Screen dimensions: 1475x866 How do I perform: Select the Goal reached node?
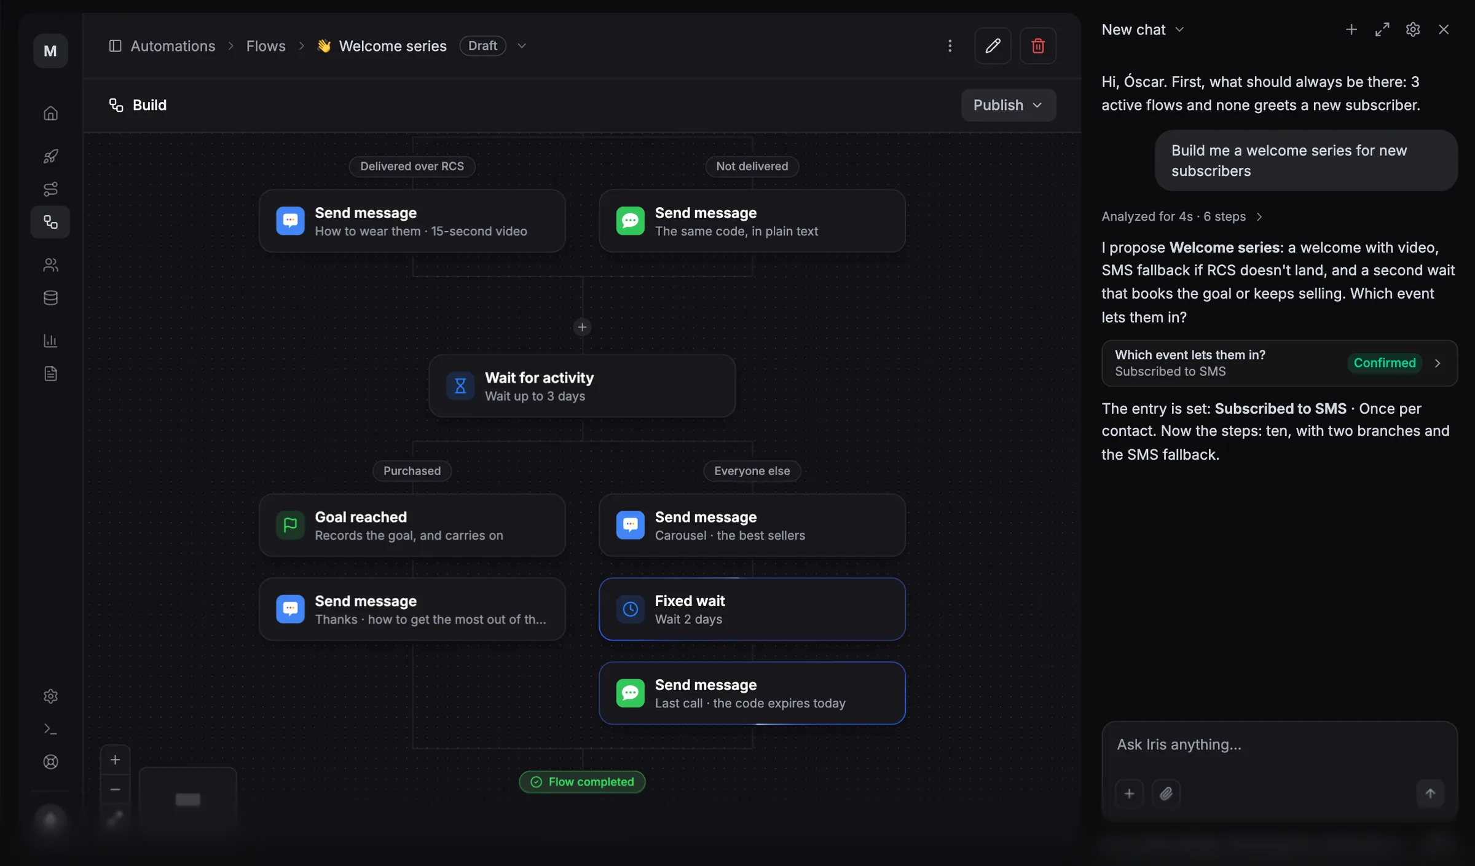(412, 526)
